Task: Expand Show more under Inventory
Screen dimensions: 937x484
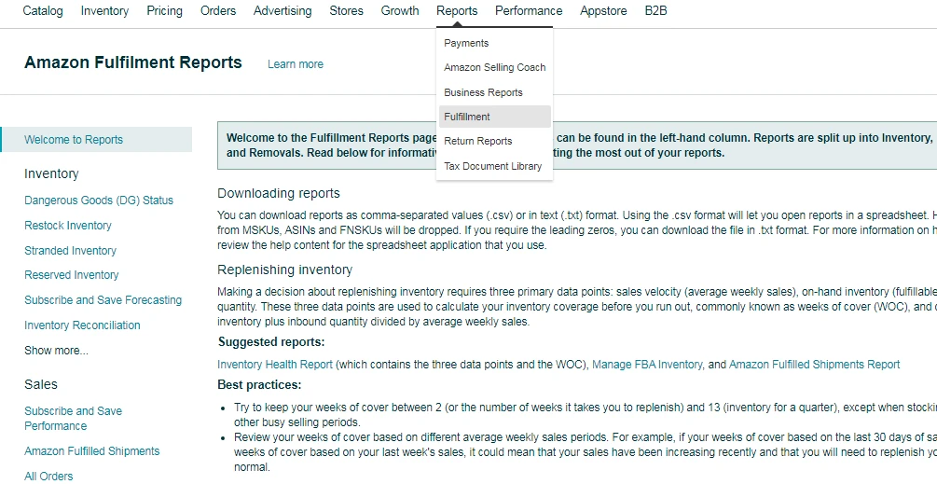Action: coord(56,350)
